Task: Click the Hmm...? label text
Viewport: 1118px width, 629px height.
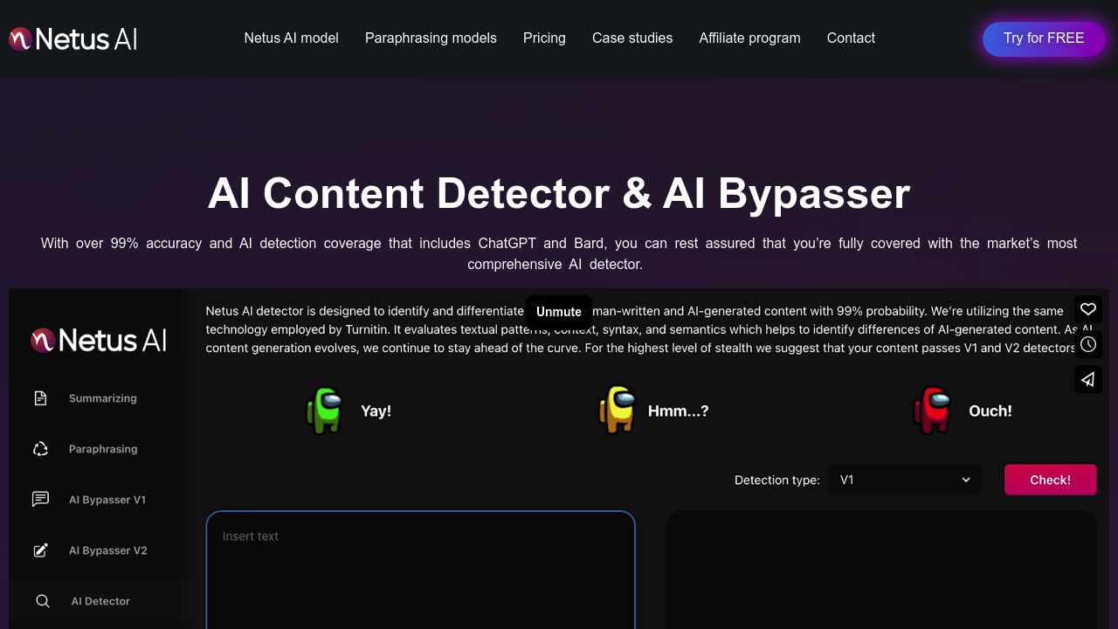Action: pos(679,411)
